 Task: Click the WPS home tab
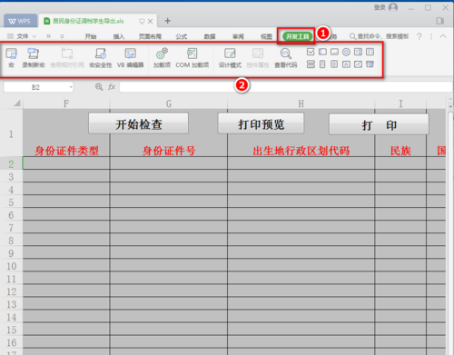point(20,21)
